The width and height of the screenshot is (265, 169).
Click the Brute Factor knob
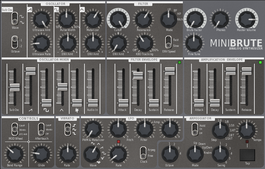195,19
